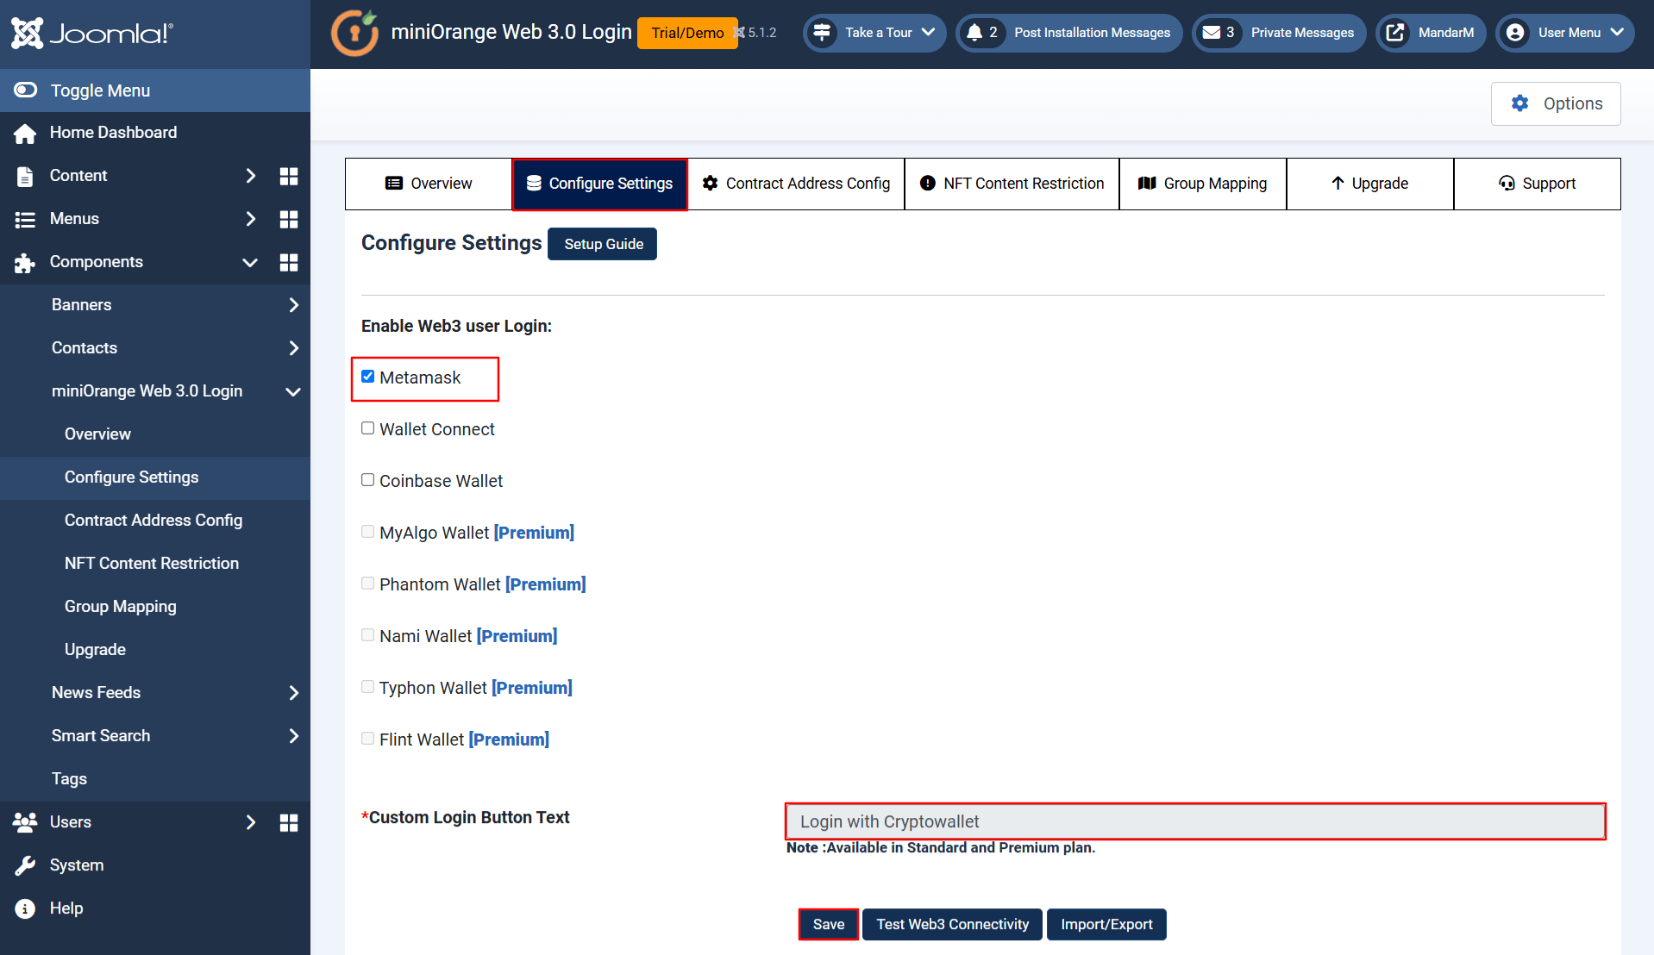
Task: Collapse the Components menu chevron
Action: 250,262
